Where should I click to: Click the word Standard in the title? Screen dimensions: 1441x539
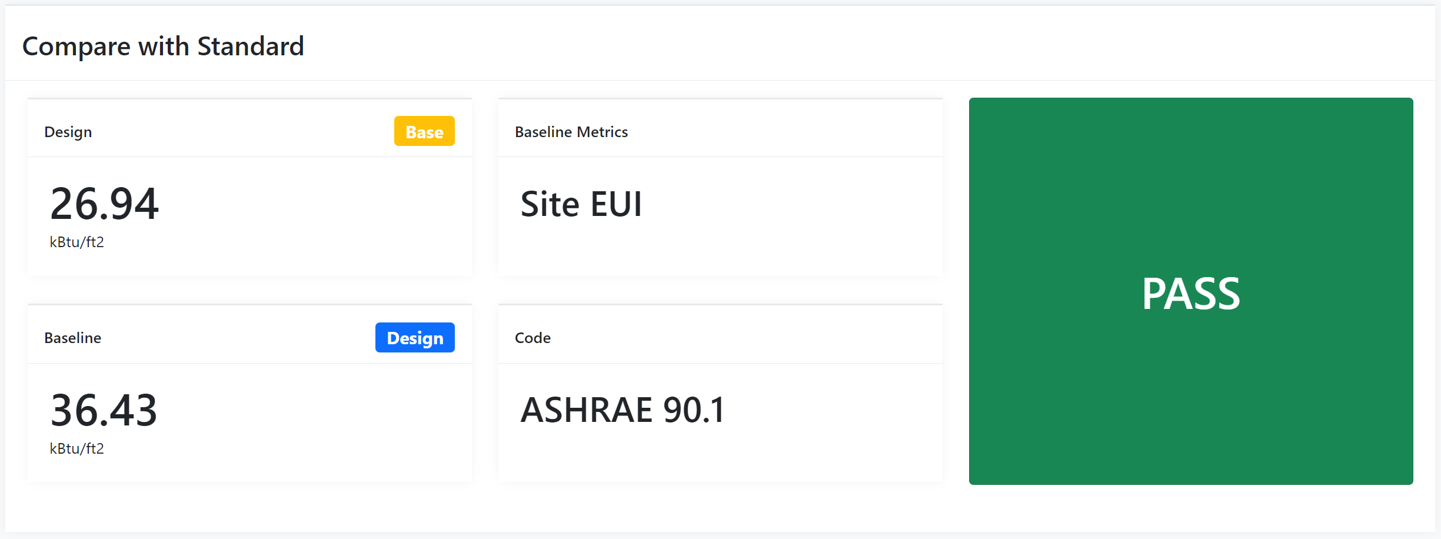[x=251, y=46]
